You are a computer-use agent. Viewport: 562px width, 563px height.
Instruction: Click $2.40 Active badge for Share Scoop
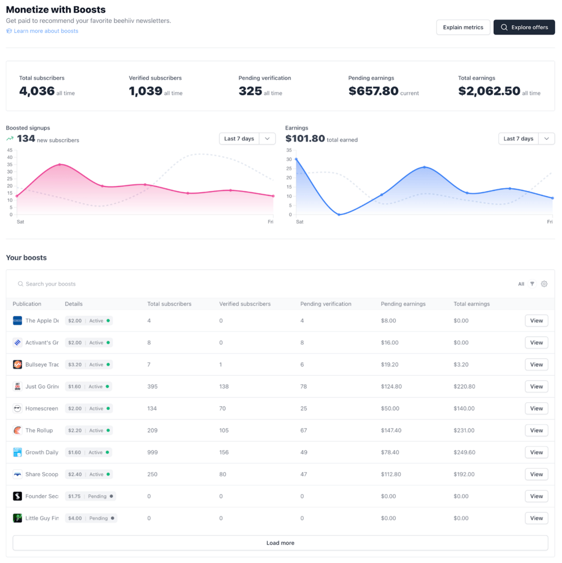click(89, 474)
